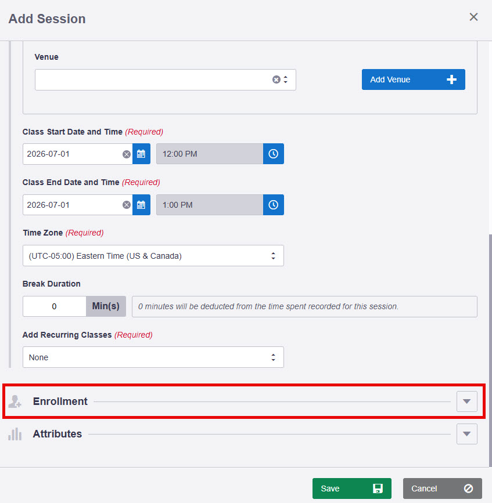The height and width of the screenshot is (503, 492).
Task: Open the Add Recurring Classes dropdown
Action: pos(153,357)
